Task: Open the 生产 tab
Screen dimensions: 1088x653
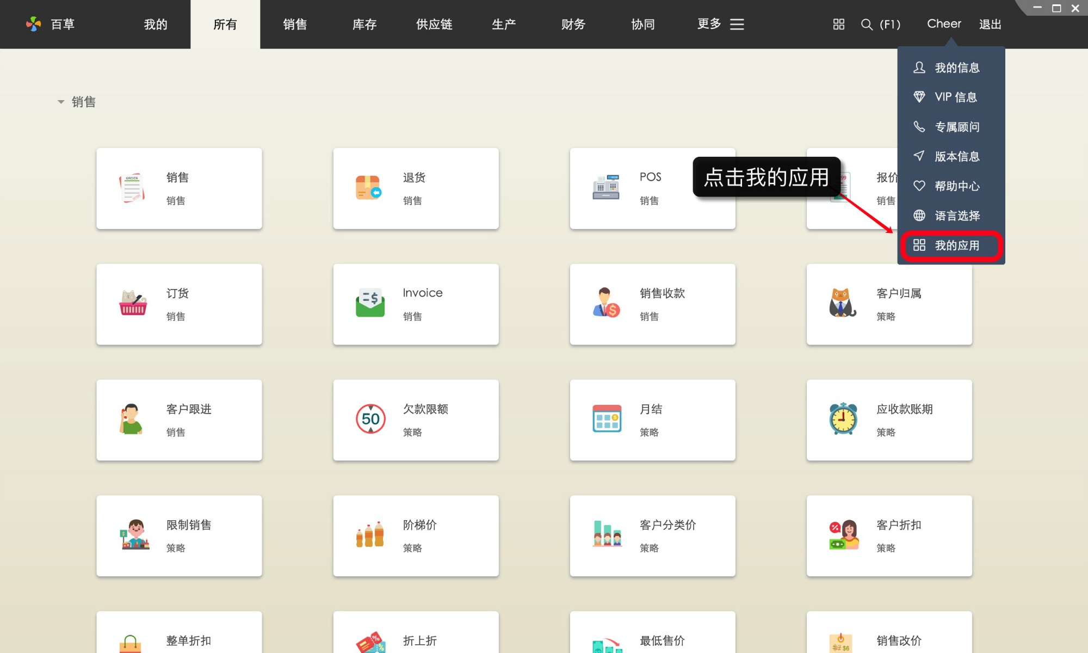Action: [504, 24]
